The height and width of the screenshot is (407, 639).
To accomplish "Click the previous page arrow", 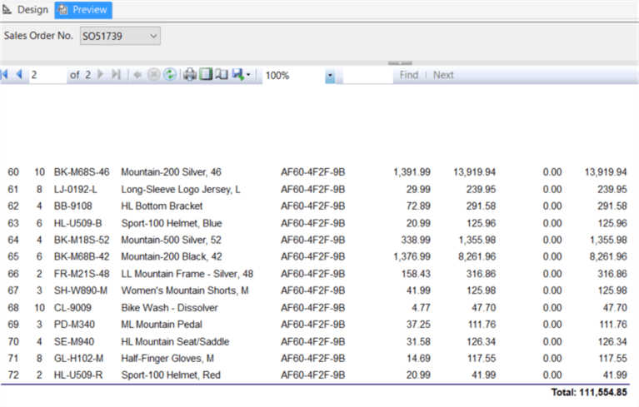I will point(18,75).
